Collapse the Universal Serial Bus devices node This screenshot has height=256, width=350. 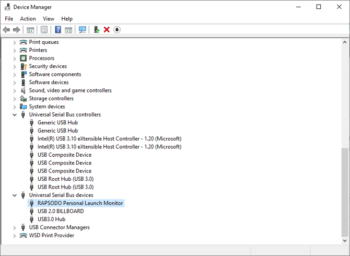point(15,195)
